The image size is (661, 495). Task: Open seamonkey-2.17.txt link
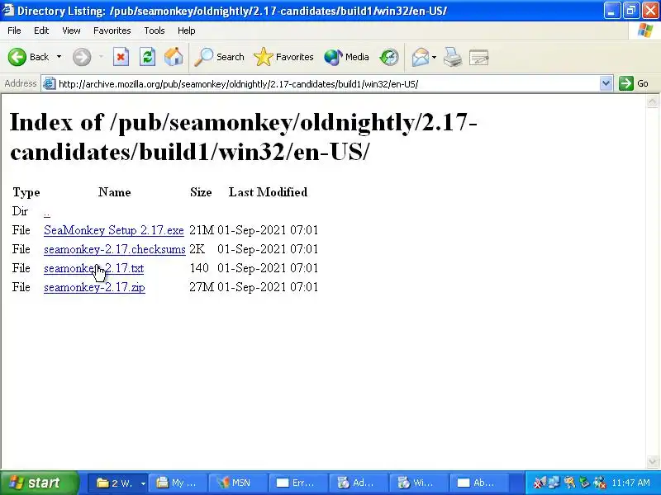click(93, 268)
